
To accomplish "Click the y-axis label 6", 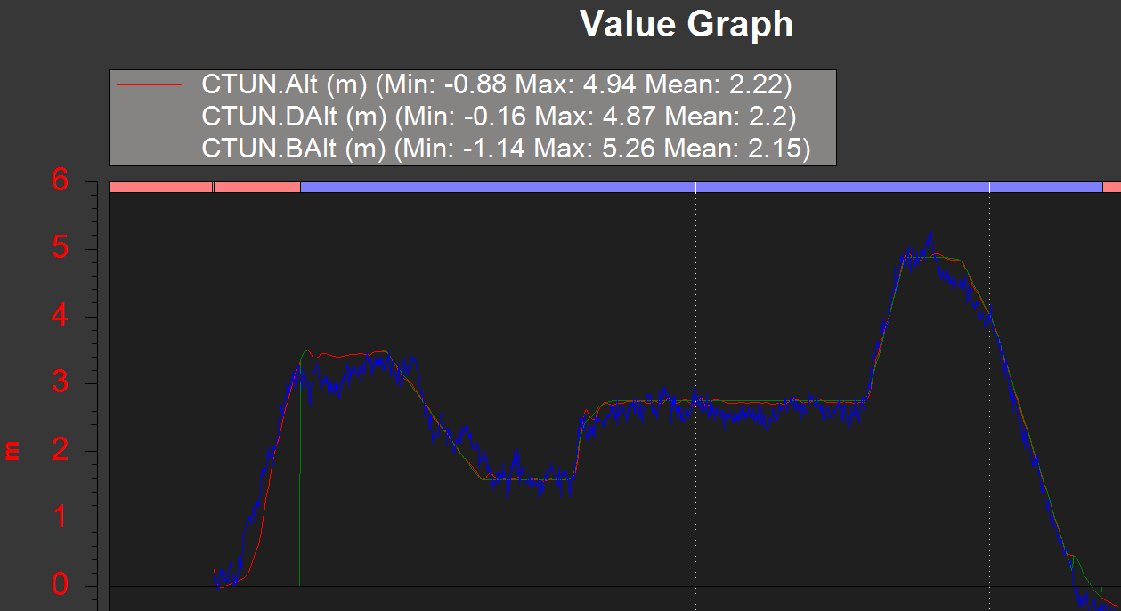I will 60,181.
